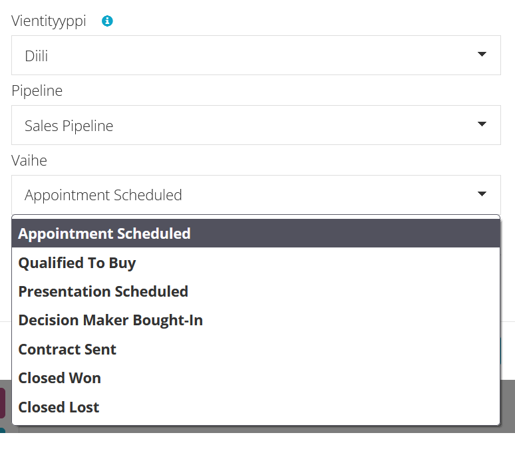Select highlighted Appointment Scheduled option in list
Screen dimensions: 515x451
coord(256,233)
